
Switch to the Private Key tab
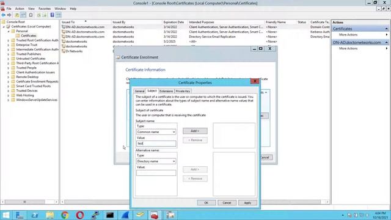click(183, 91)
